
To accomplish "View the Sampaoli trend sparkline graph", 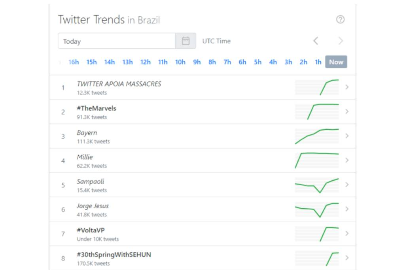I will click(317, 185).
